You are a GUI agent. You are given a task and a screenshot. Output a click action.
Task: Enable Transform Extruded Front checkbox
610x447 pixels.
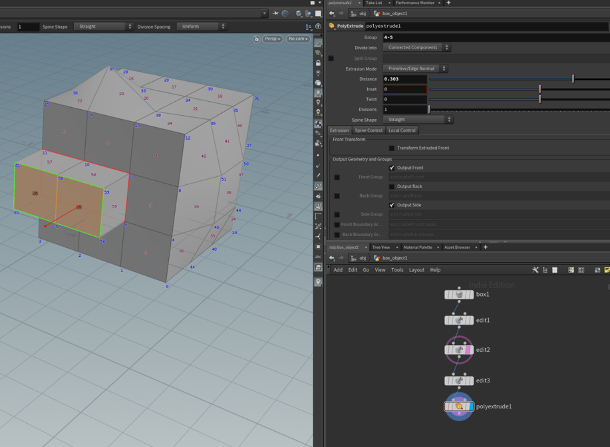(x=392, y=148)
